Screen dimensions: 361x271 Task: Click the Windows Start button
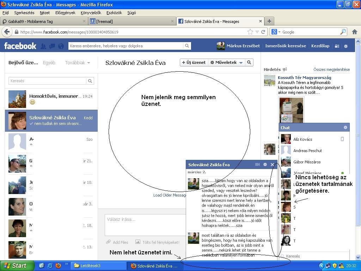tap(17, 266)
